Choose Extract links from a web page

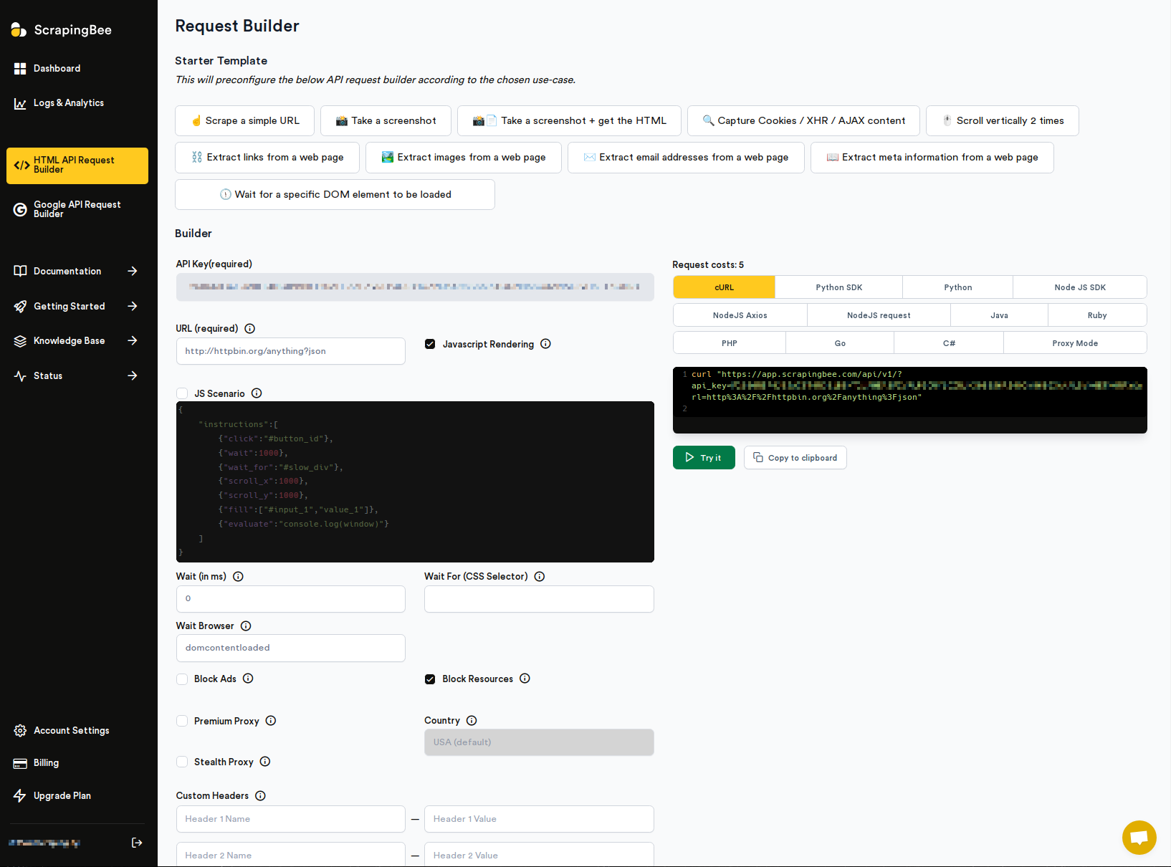click(x=267, y=158)
